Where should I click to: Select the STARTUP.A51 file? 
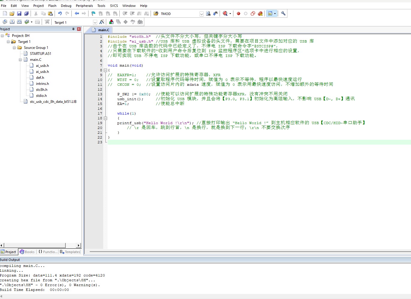(x=40, y=54)
